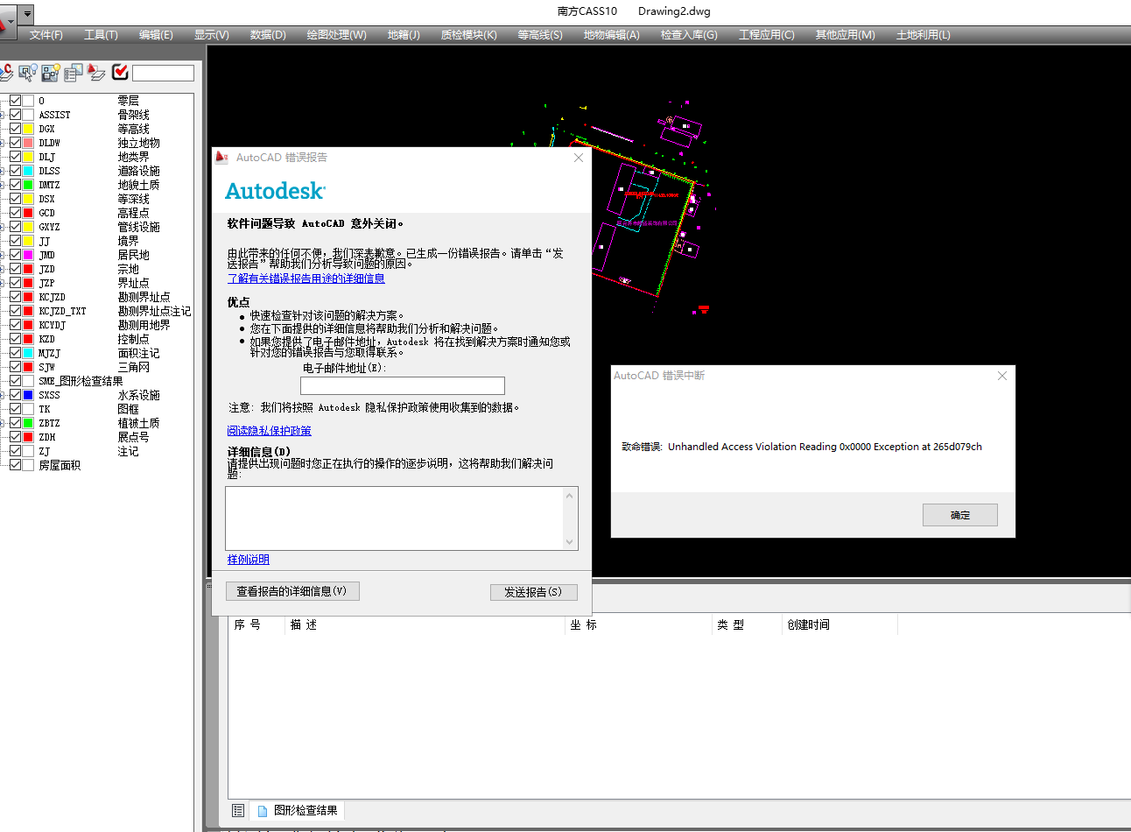Open the 工具(T) menu
This screenshot has height=832, width=1131.
tap(101, 35)
